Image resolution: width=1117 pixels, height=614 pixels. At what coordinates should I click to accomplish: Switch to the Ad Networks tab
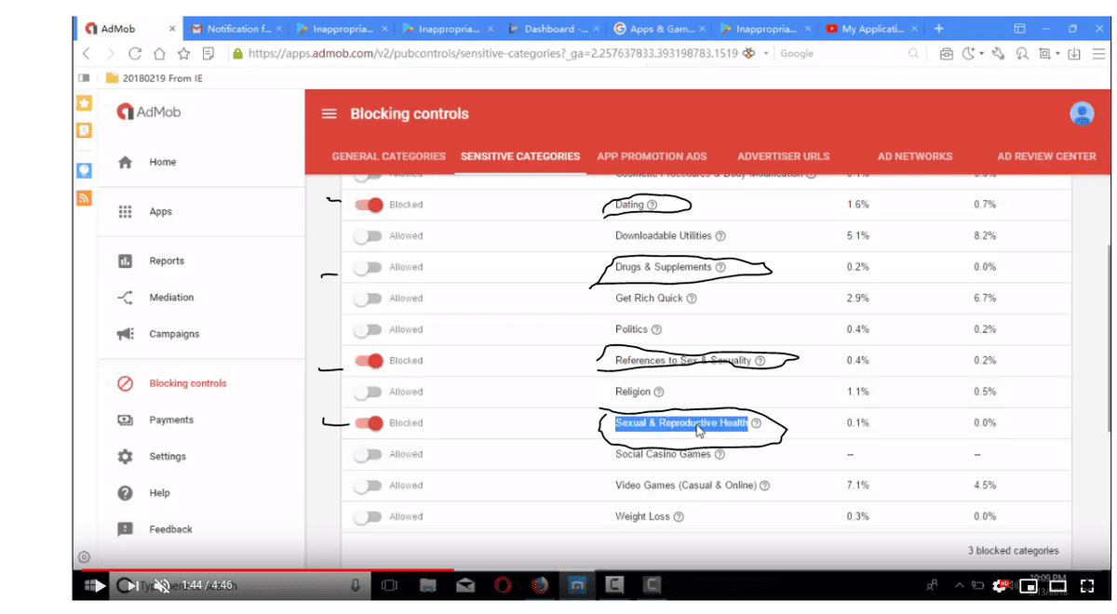pyautogui.click(x=916, y=156)
